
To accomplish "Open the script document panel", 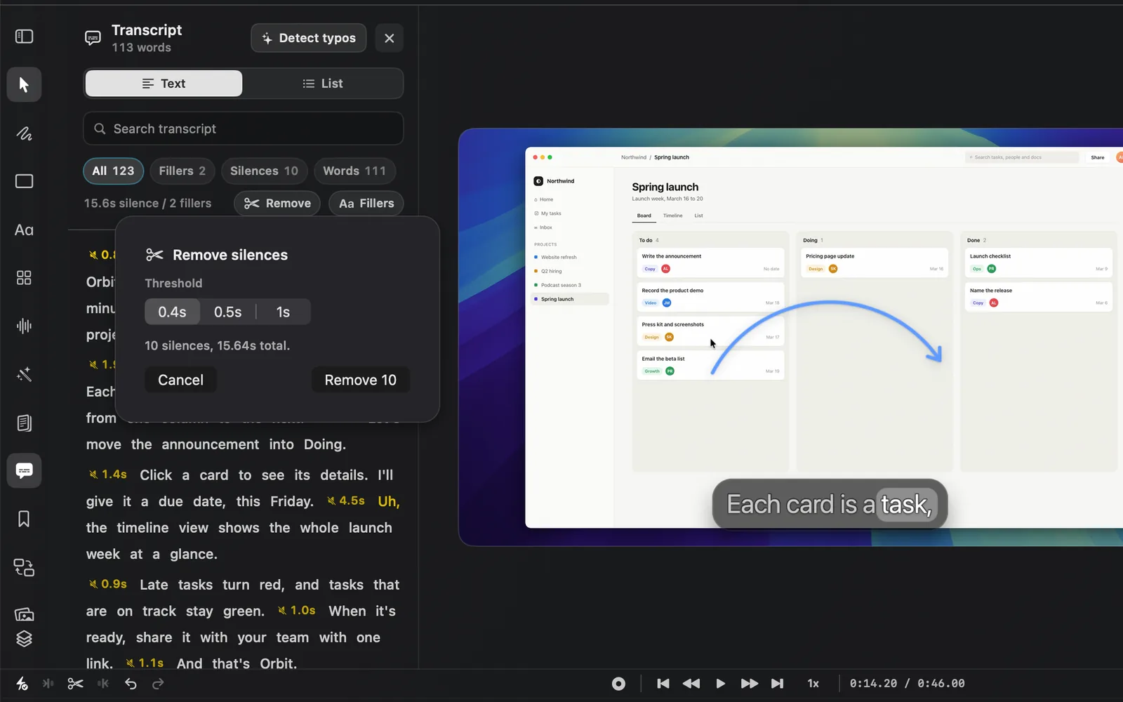I will 24,423.
